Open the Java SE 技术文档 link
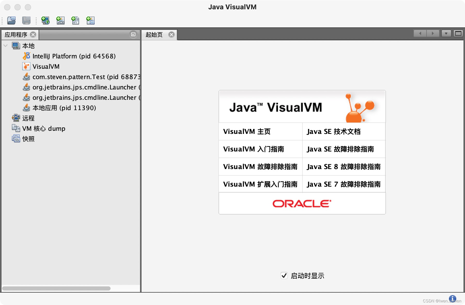This screenshot has width=465, height=305. click(x=334, y=132)
